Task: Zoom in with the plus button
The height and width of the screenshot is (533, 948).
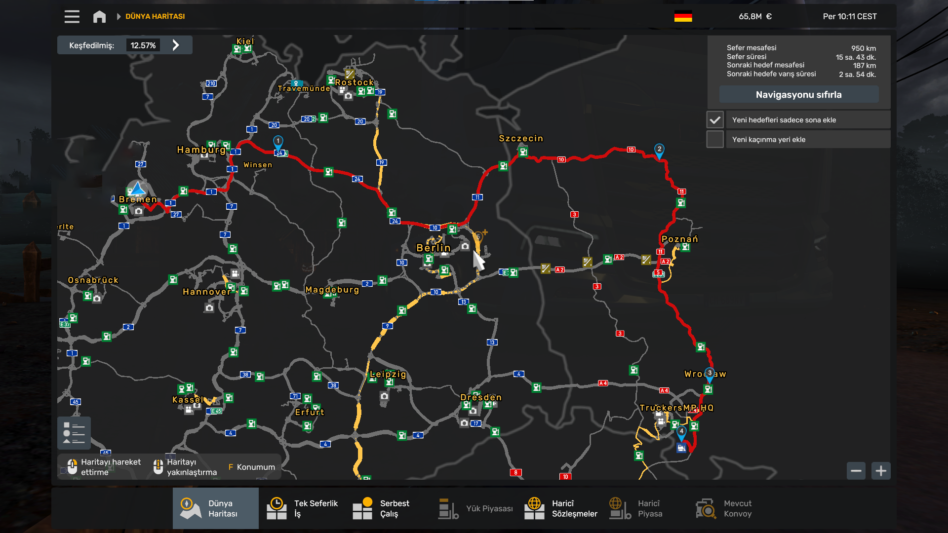Action: click(x=881, y=471)
